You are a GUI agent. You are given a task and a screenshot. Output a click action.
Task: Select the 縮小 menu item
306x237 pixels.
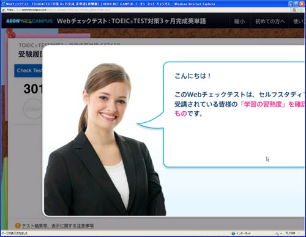239,21
